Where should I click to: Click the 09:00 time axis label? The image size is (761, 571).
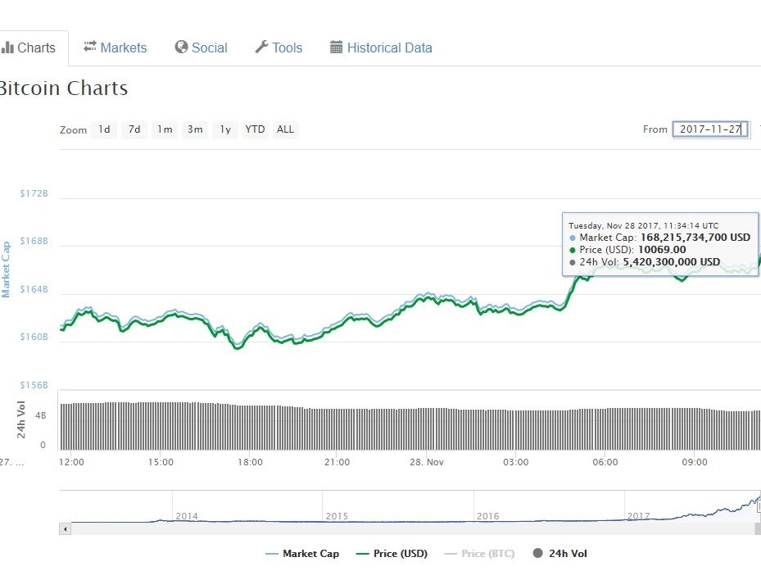click(695, 462)
